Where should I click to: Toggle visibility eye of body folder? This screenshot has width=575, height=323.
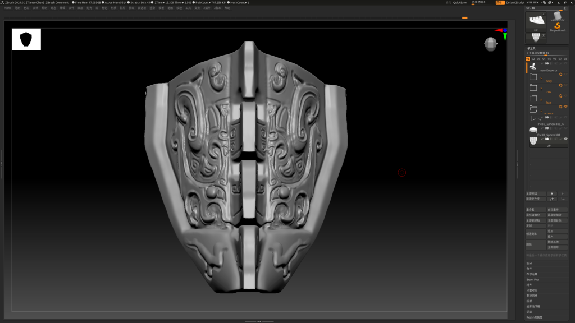pyautogui.click(x=565, y=75)
